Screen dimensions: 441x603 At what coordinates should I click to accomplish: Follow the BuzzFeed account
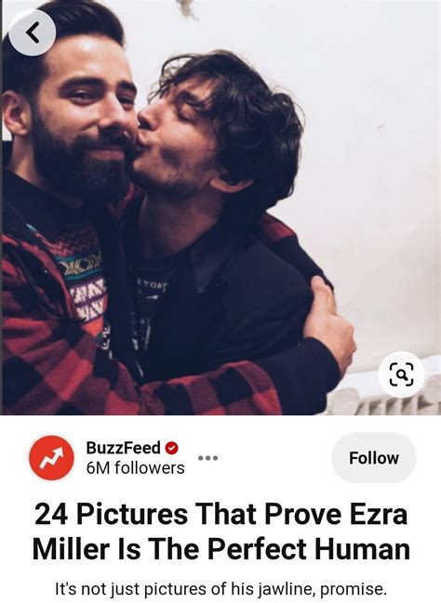(x=374, y=458)
